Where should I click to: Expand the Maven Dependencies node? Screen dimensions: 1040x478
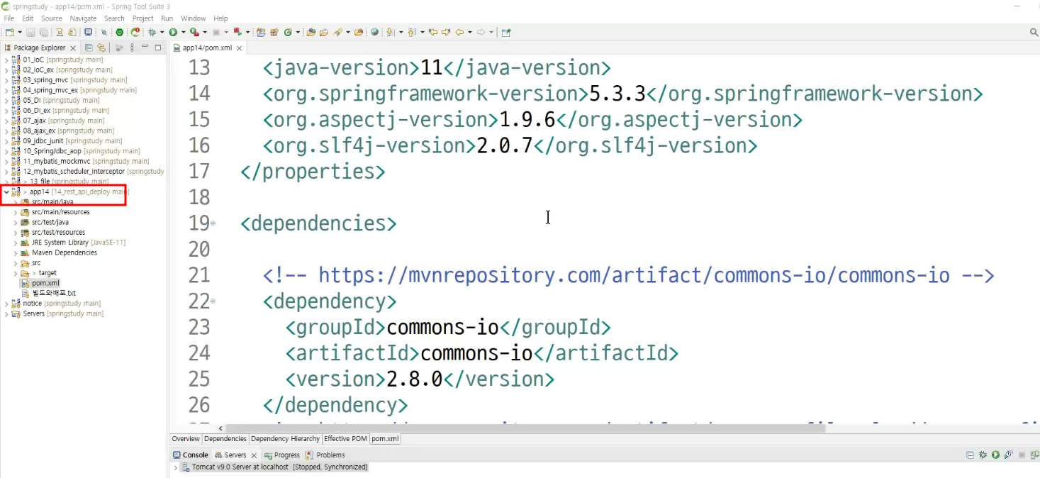[16, 252]
